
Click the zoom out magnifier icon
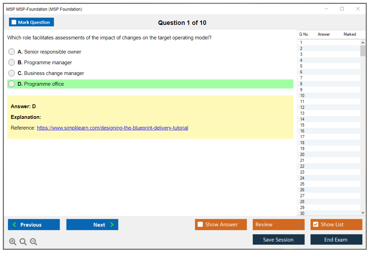point(33,242)
